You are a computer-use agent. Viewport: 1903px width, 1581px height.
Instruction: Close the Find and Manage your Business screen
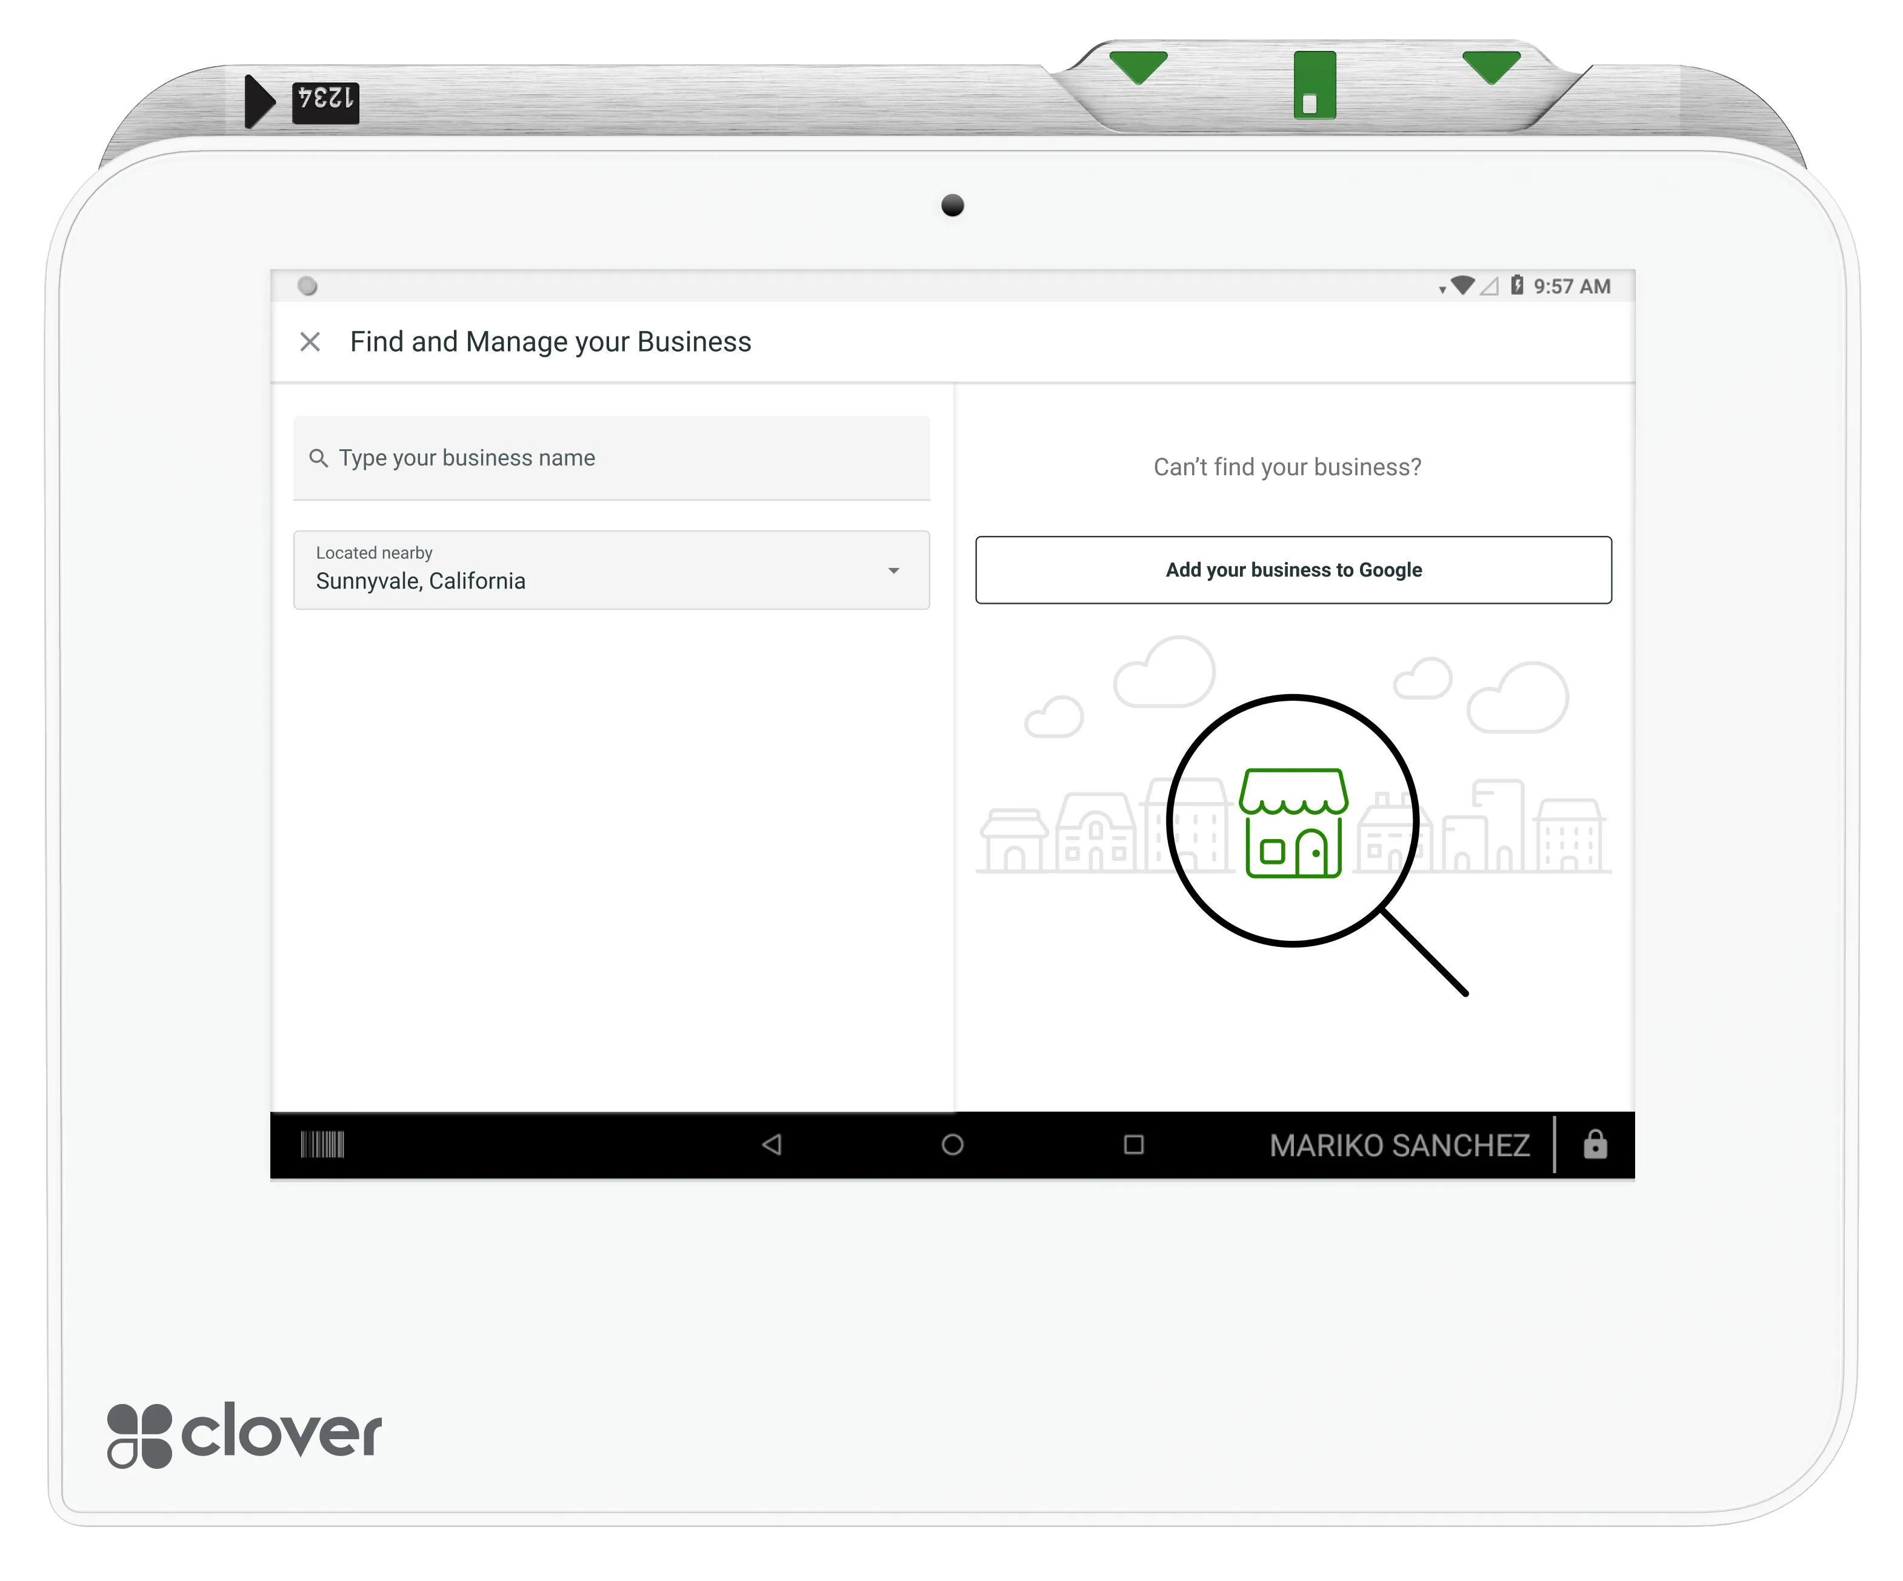coord(310,342)
